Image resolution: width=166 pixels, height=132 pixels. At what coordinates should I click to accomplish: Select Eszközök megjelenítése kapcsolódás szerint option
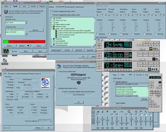pos(51,15)
